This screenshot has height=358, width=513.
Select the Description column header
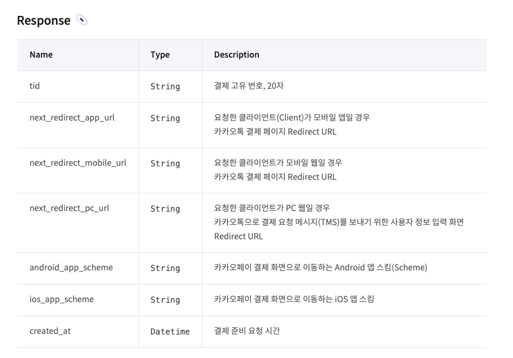tap(237, 55)
